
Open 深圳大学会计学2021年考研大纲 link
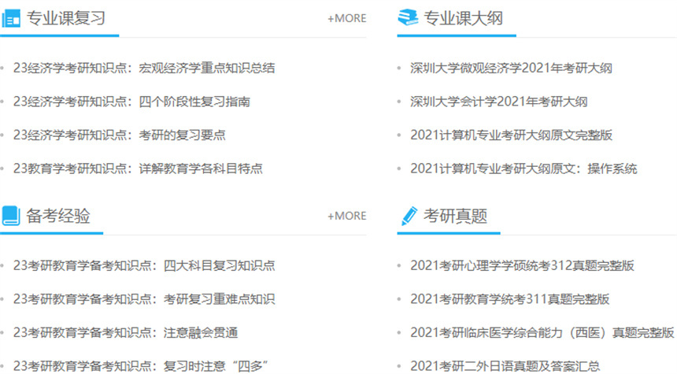(498, 102)
